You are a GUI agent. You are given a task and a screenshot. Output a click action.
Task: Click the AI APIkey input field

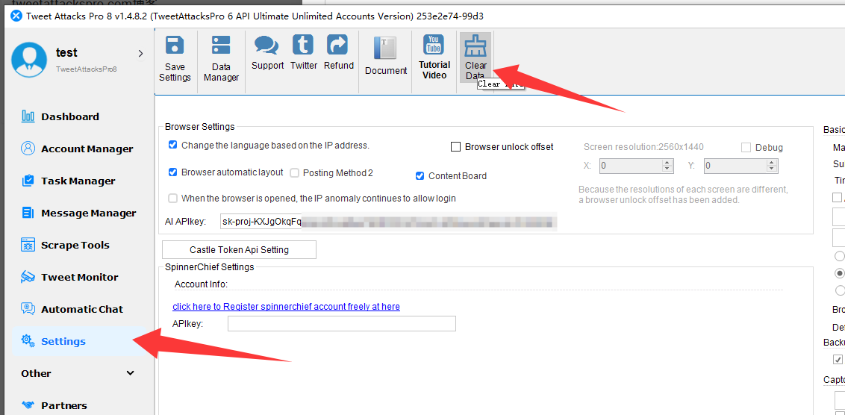click(389, 222)
